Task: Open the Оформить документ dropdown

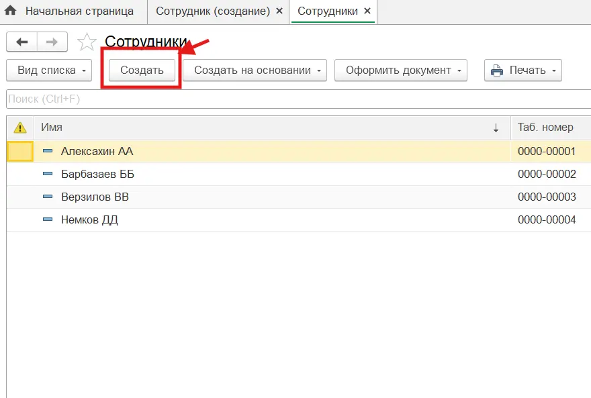Action: 401,70
